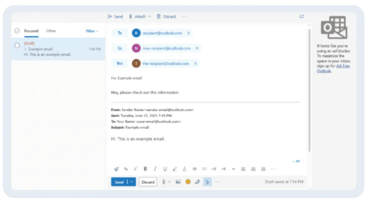Expand the Attach dropdown in top toolbar
This screenshot has width=367, height=201.
pyautogui.click(x=149, y=17)
